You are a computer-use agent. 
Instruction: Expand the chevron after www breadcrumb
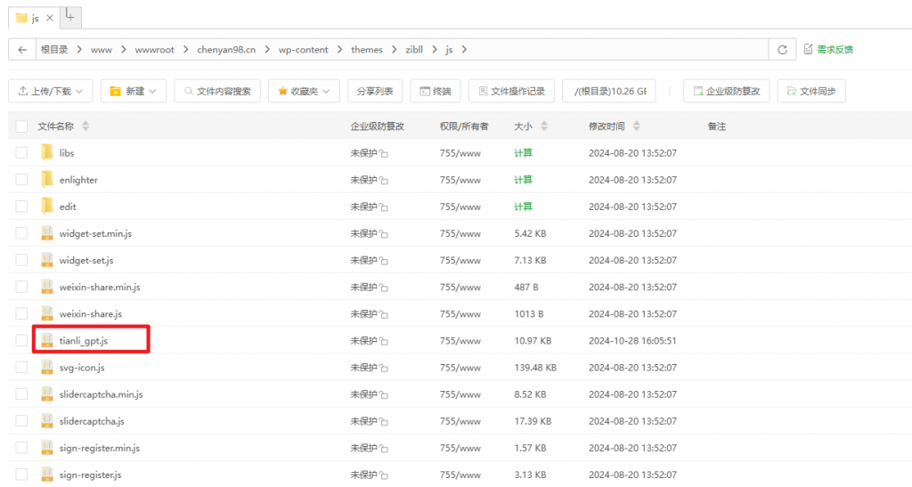coord(123,50)
